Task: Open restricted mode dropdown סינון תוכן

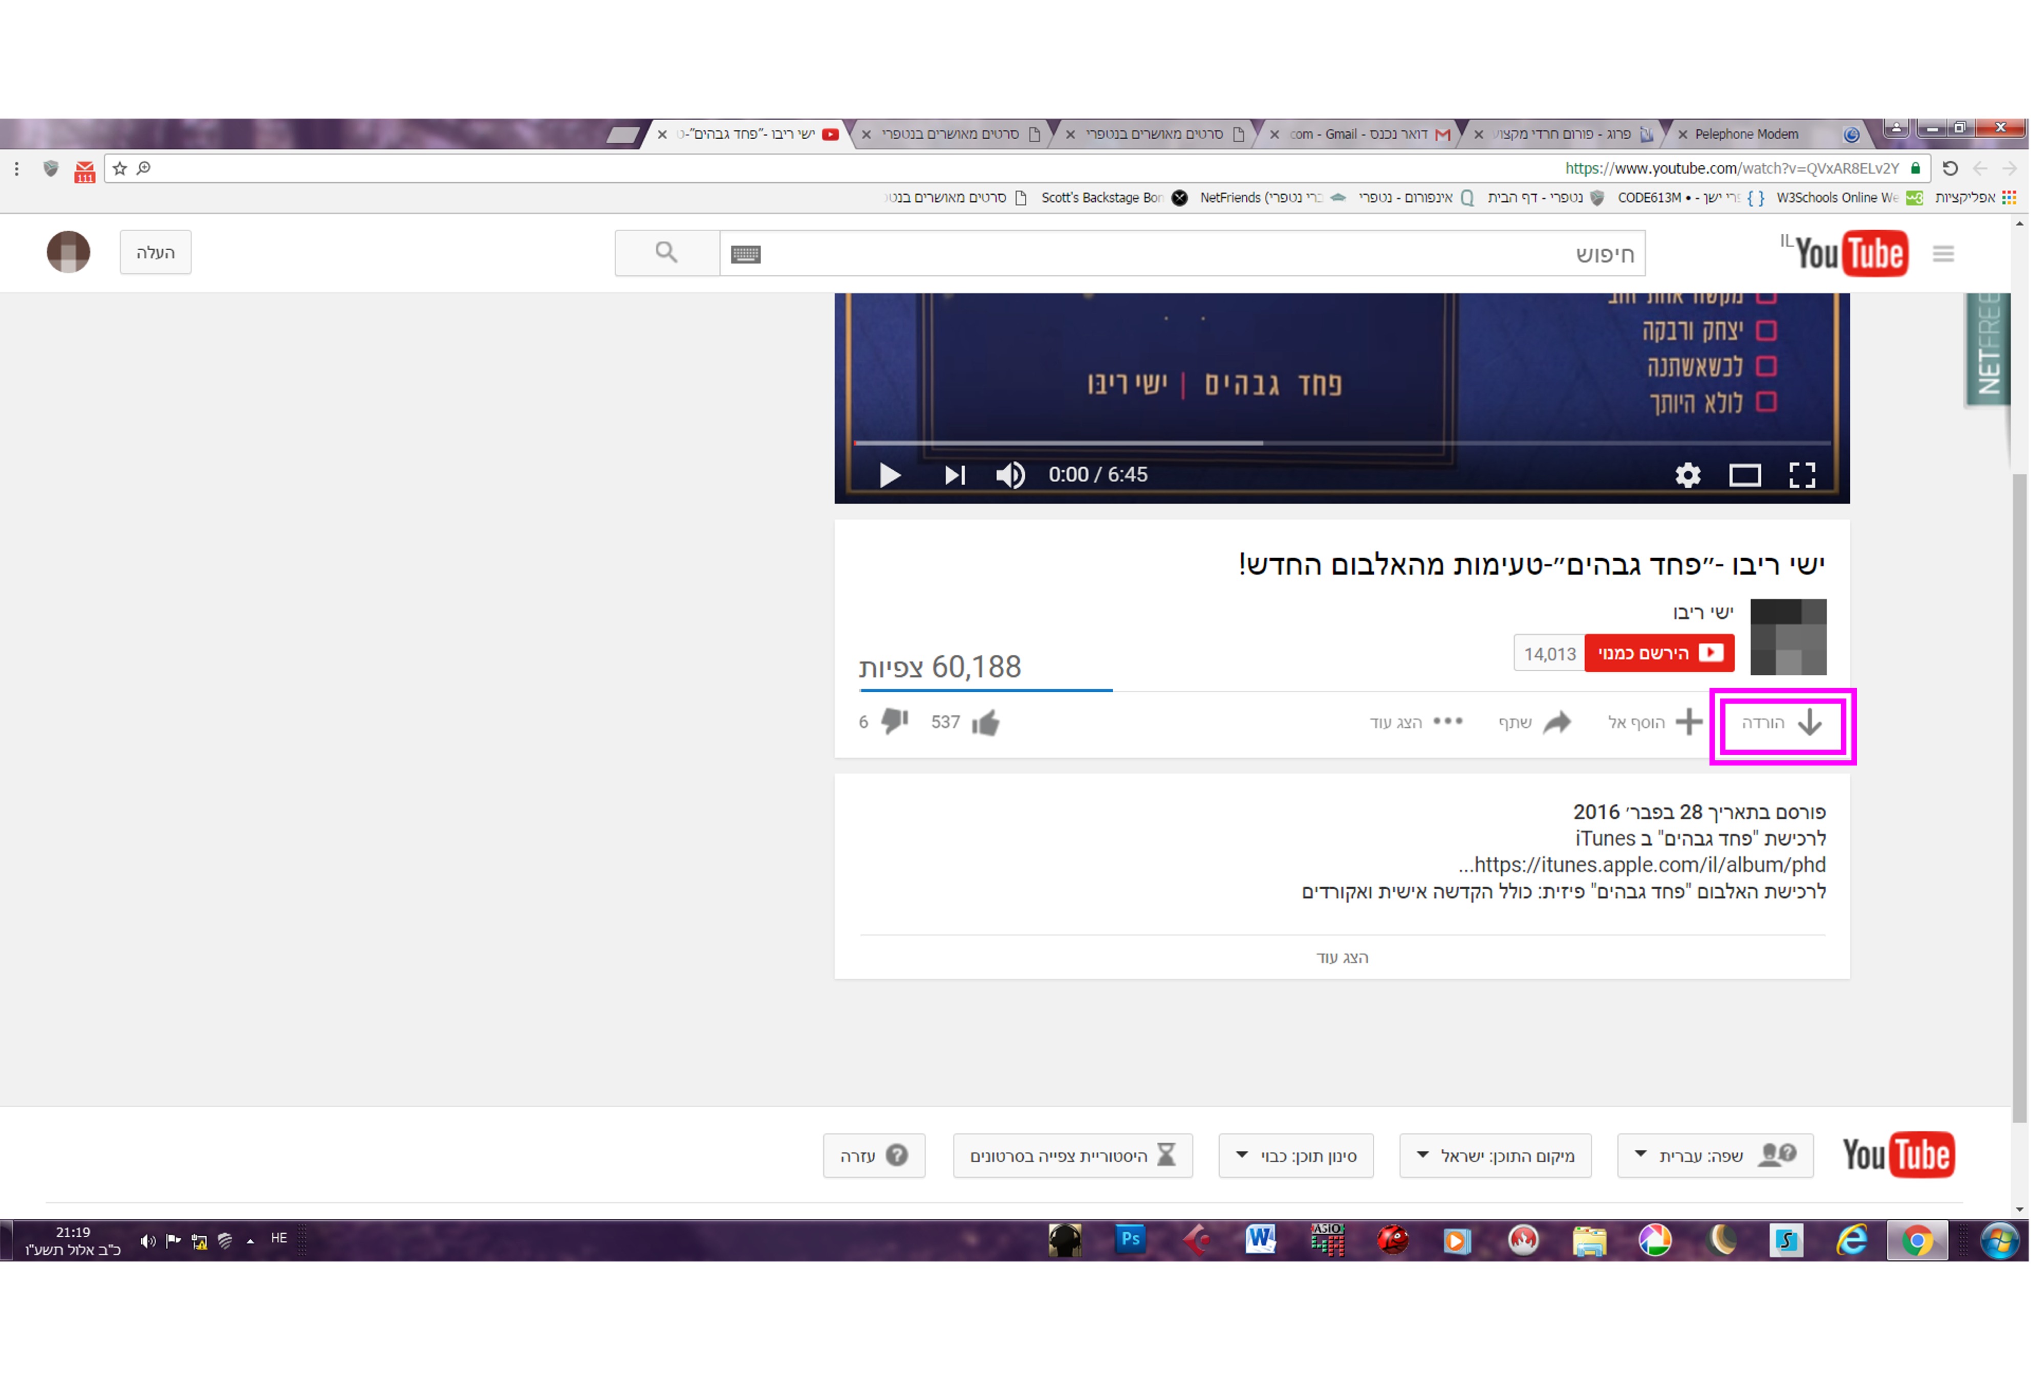Action: [x=1296, y=1156]
